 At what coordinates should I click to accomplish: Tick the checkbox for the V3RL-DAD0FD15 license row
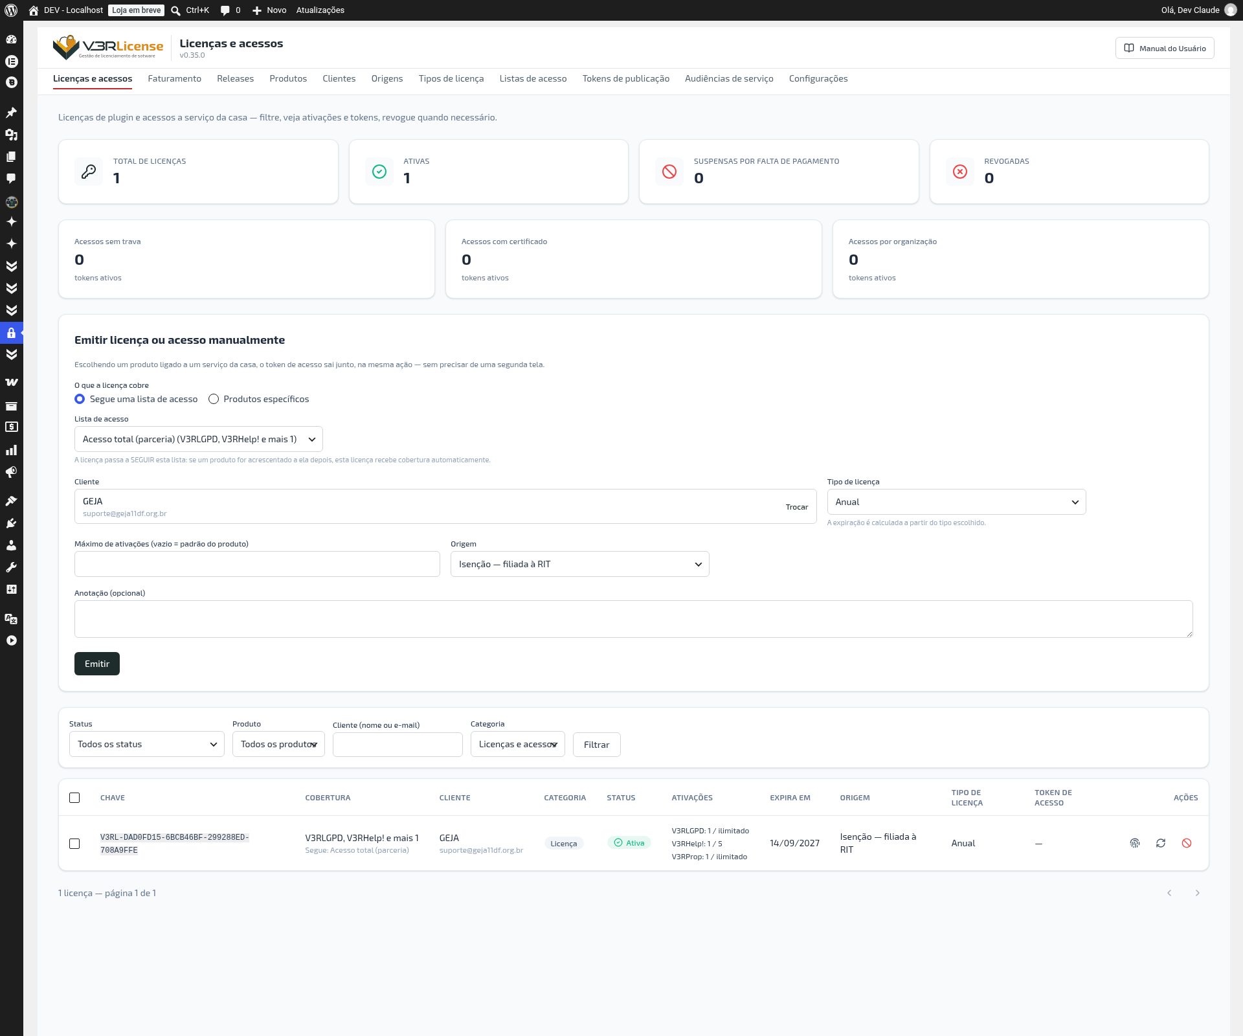[74, 844]
